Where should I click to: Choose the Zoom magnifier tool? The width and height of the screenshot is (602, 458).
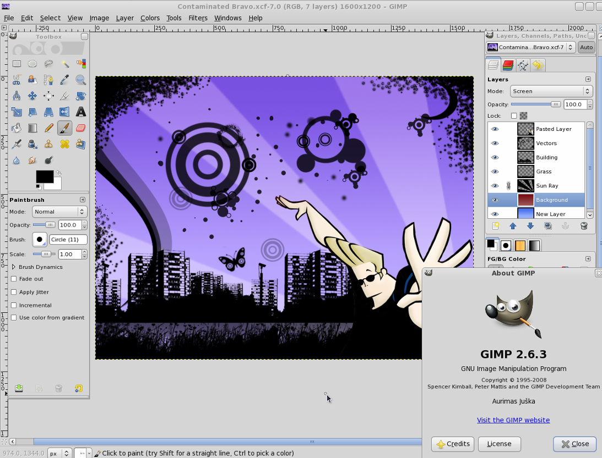tap(80, 80)
